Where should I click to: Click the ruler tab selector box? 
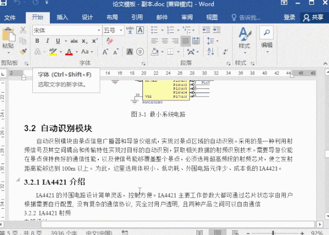[3, 74]
